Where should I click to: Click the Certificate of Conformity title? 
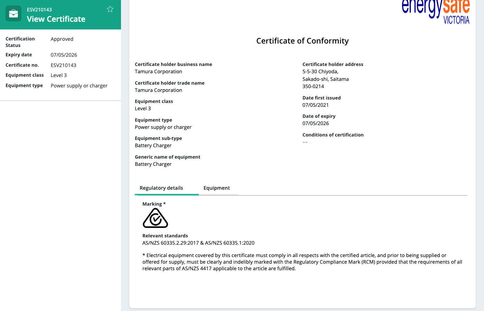point(302,41)
